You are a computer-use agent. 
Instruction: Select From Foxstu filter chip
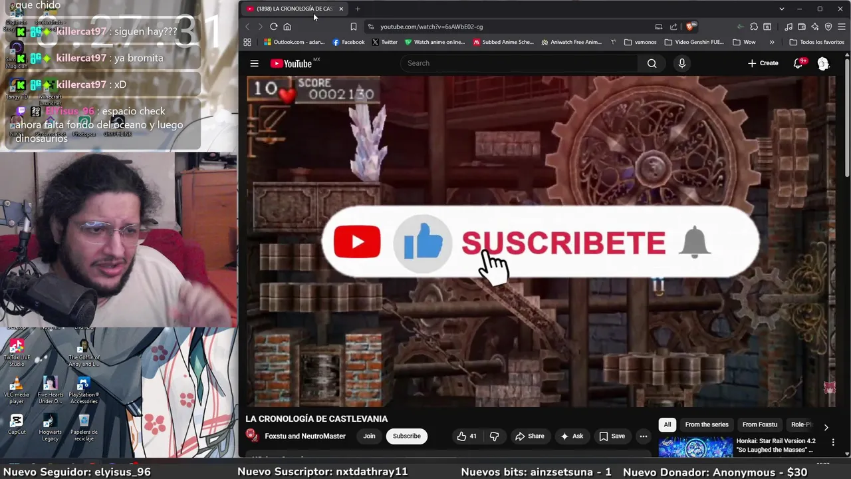tap(759, 424)
